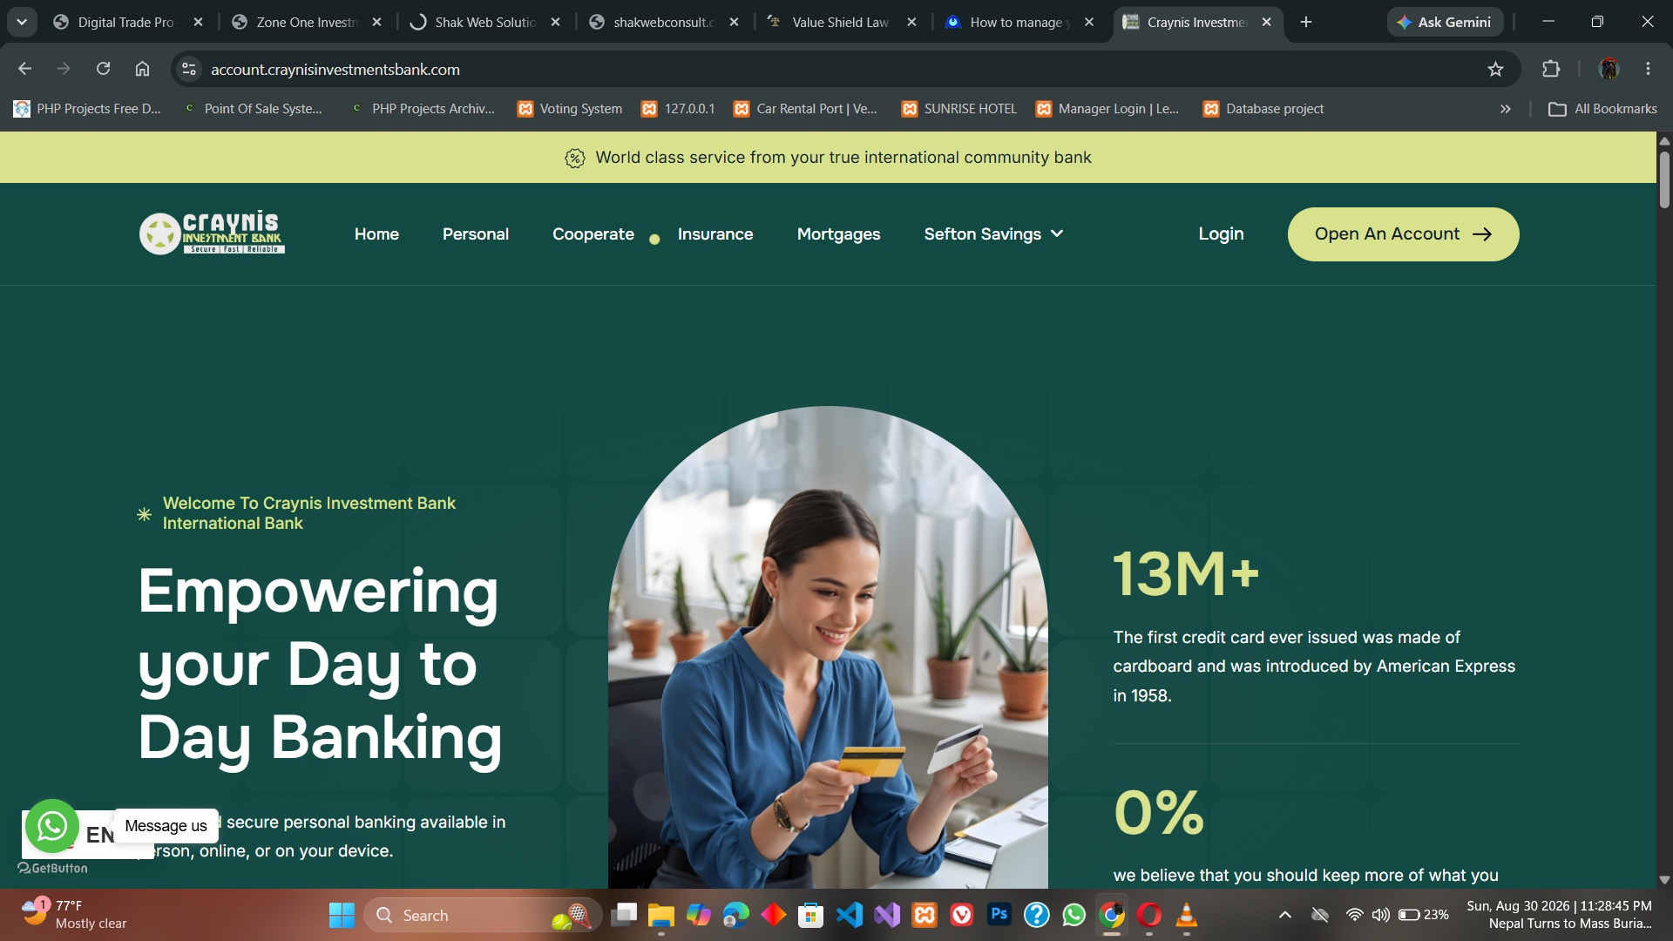Screen dimensions: 1673x941
Task: Switch to the shakwebconsult tab
Action: [663, 22]
